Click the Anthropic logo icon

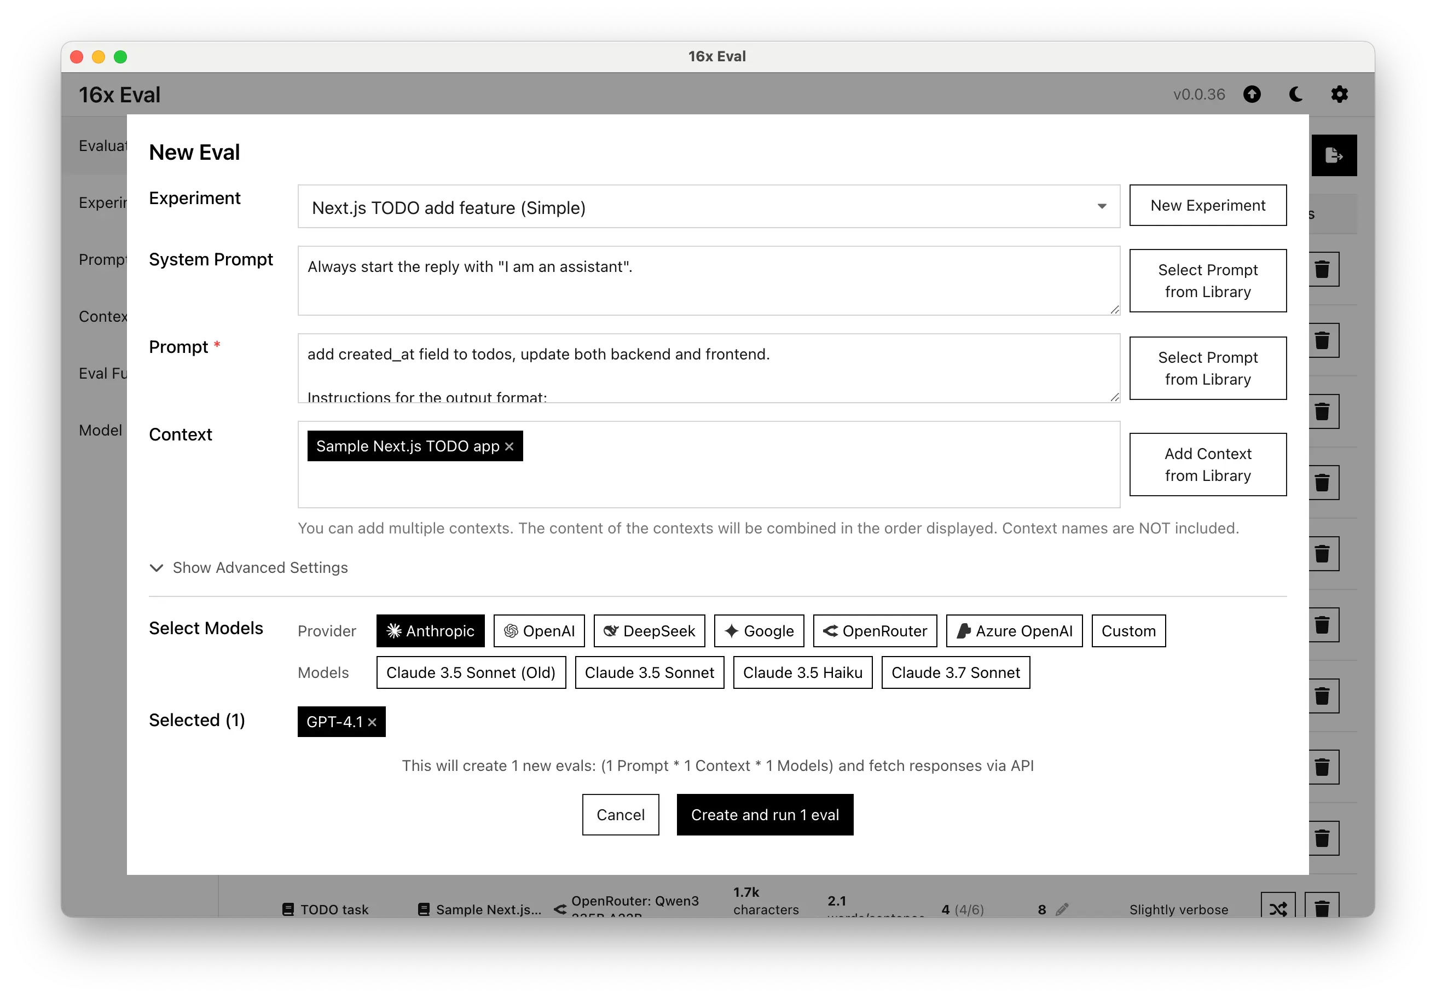coord(394,631)
